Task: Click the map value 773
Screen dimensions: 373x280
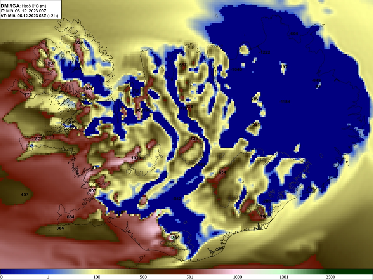Action: click(28, 95)
